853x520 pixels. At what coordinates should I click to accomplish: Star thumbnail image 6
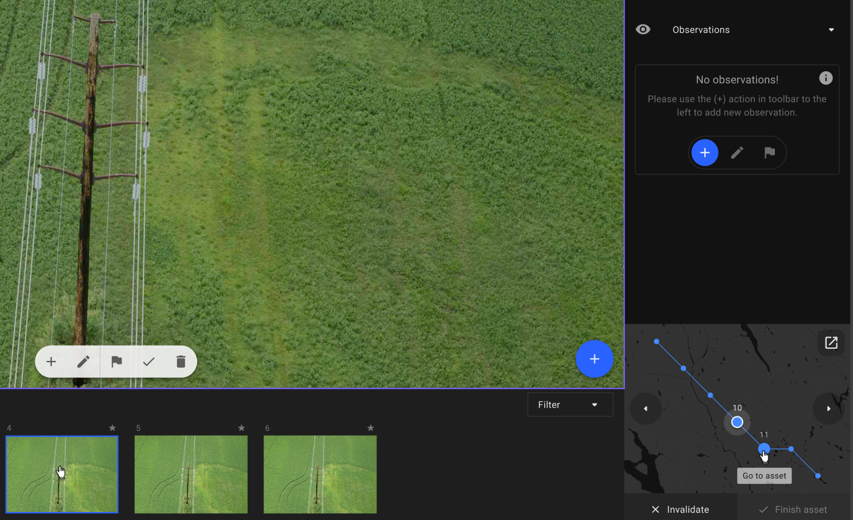[x=370, y=428]
